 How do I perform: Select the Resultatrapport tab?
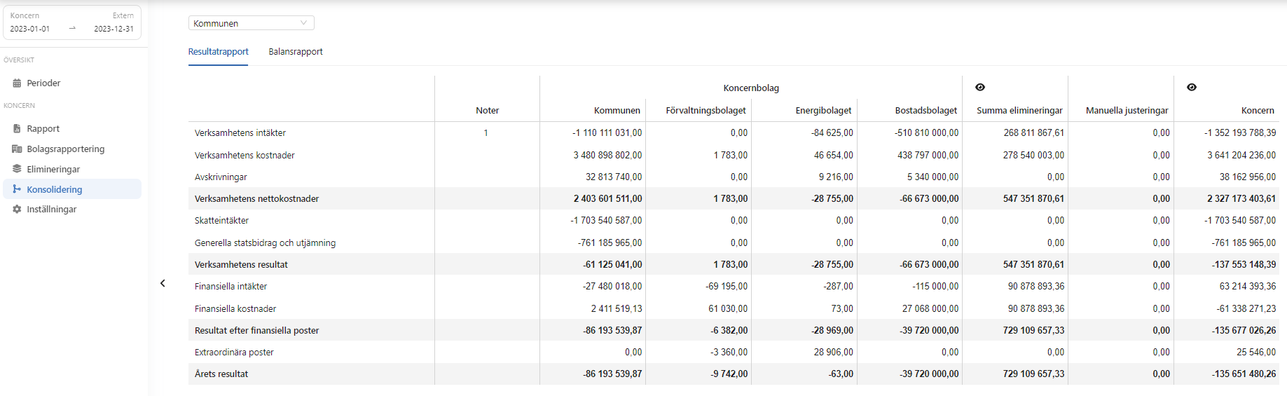tap(218, 52)
